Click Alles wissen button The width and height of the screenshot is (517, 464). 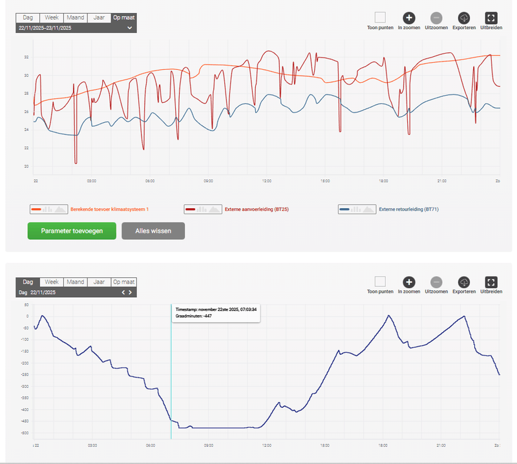click(153, 231)
